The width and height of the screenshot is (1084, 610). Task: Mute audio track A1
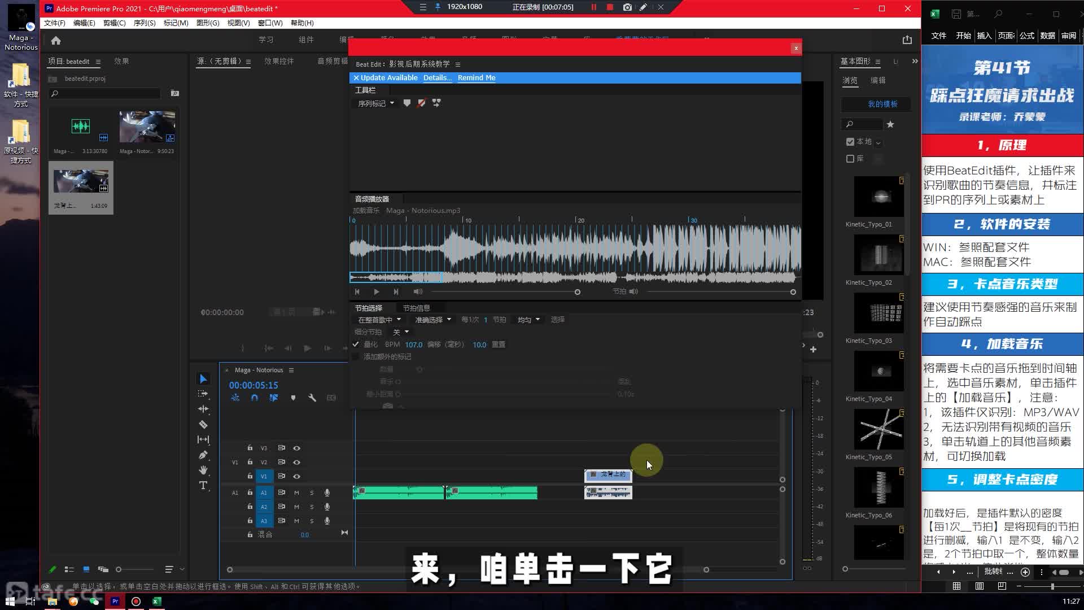pos(296,493)
